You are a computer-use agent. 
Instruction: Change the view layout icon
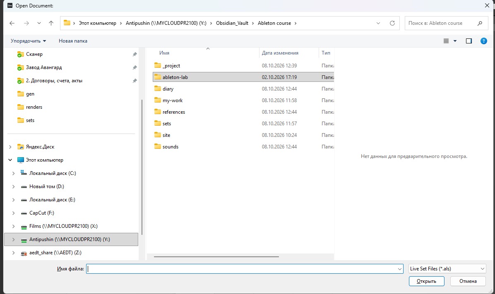(446, 41)
